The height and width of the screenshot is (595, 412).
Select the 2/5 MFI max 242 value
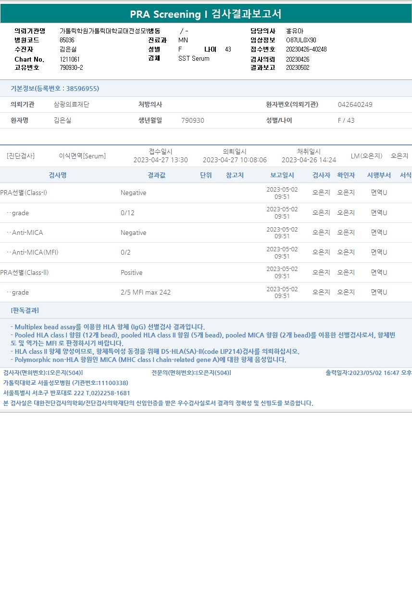pyautogui.click(x=146, y=292)
